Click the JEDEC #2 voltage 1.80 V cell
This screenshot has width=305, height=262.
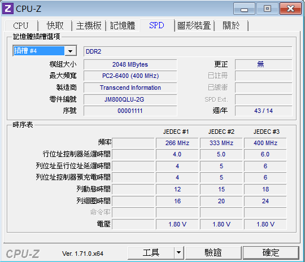pyautogui.click(x=221, y=224)
